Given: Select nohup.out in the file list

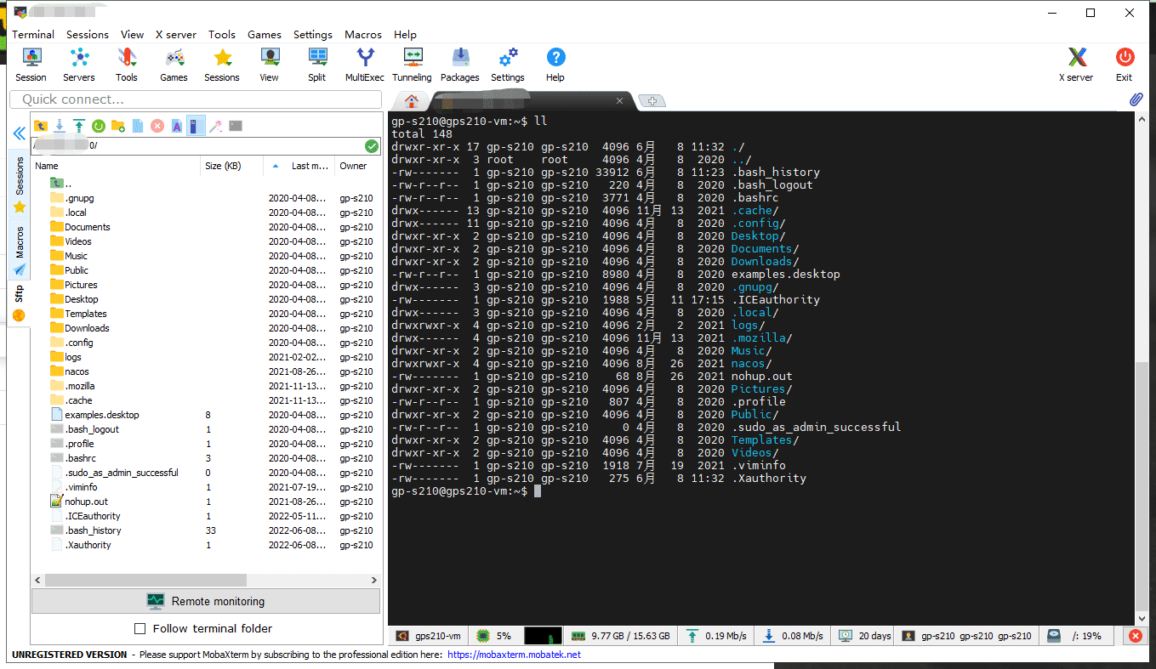Looking at the screenshot, I should pyautogui.click(x=86, y=502).
